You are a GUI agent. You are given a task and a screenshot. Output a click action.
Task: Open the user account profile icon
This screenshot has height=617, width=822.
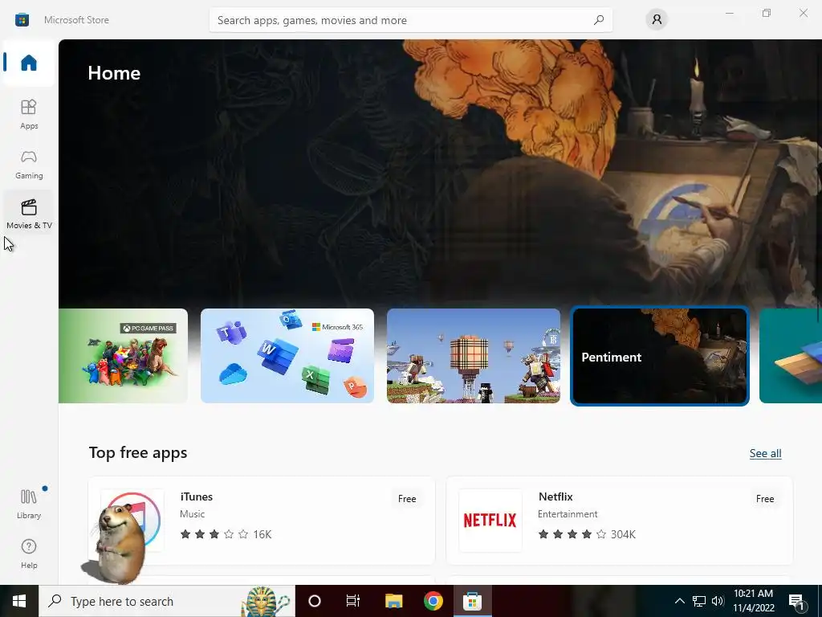tap(657, 20)
